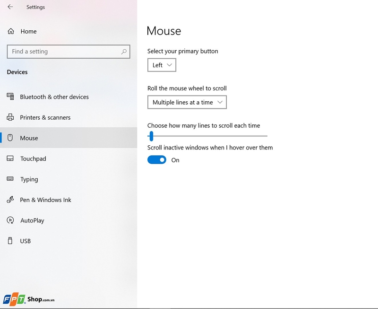Click the On label beside the toggle
The image size is (378, 309).
pyautogui.click(x=175, y=160)
